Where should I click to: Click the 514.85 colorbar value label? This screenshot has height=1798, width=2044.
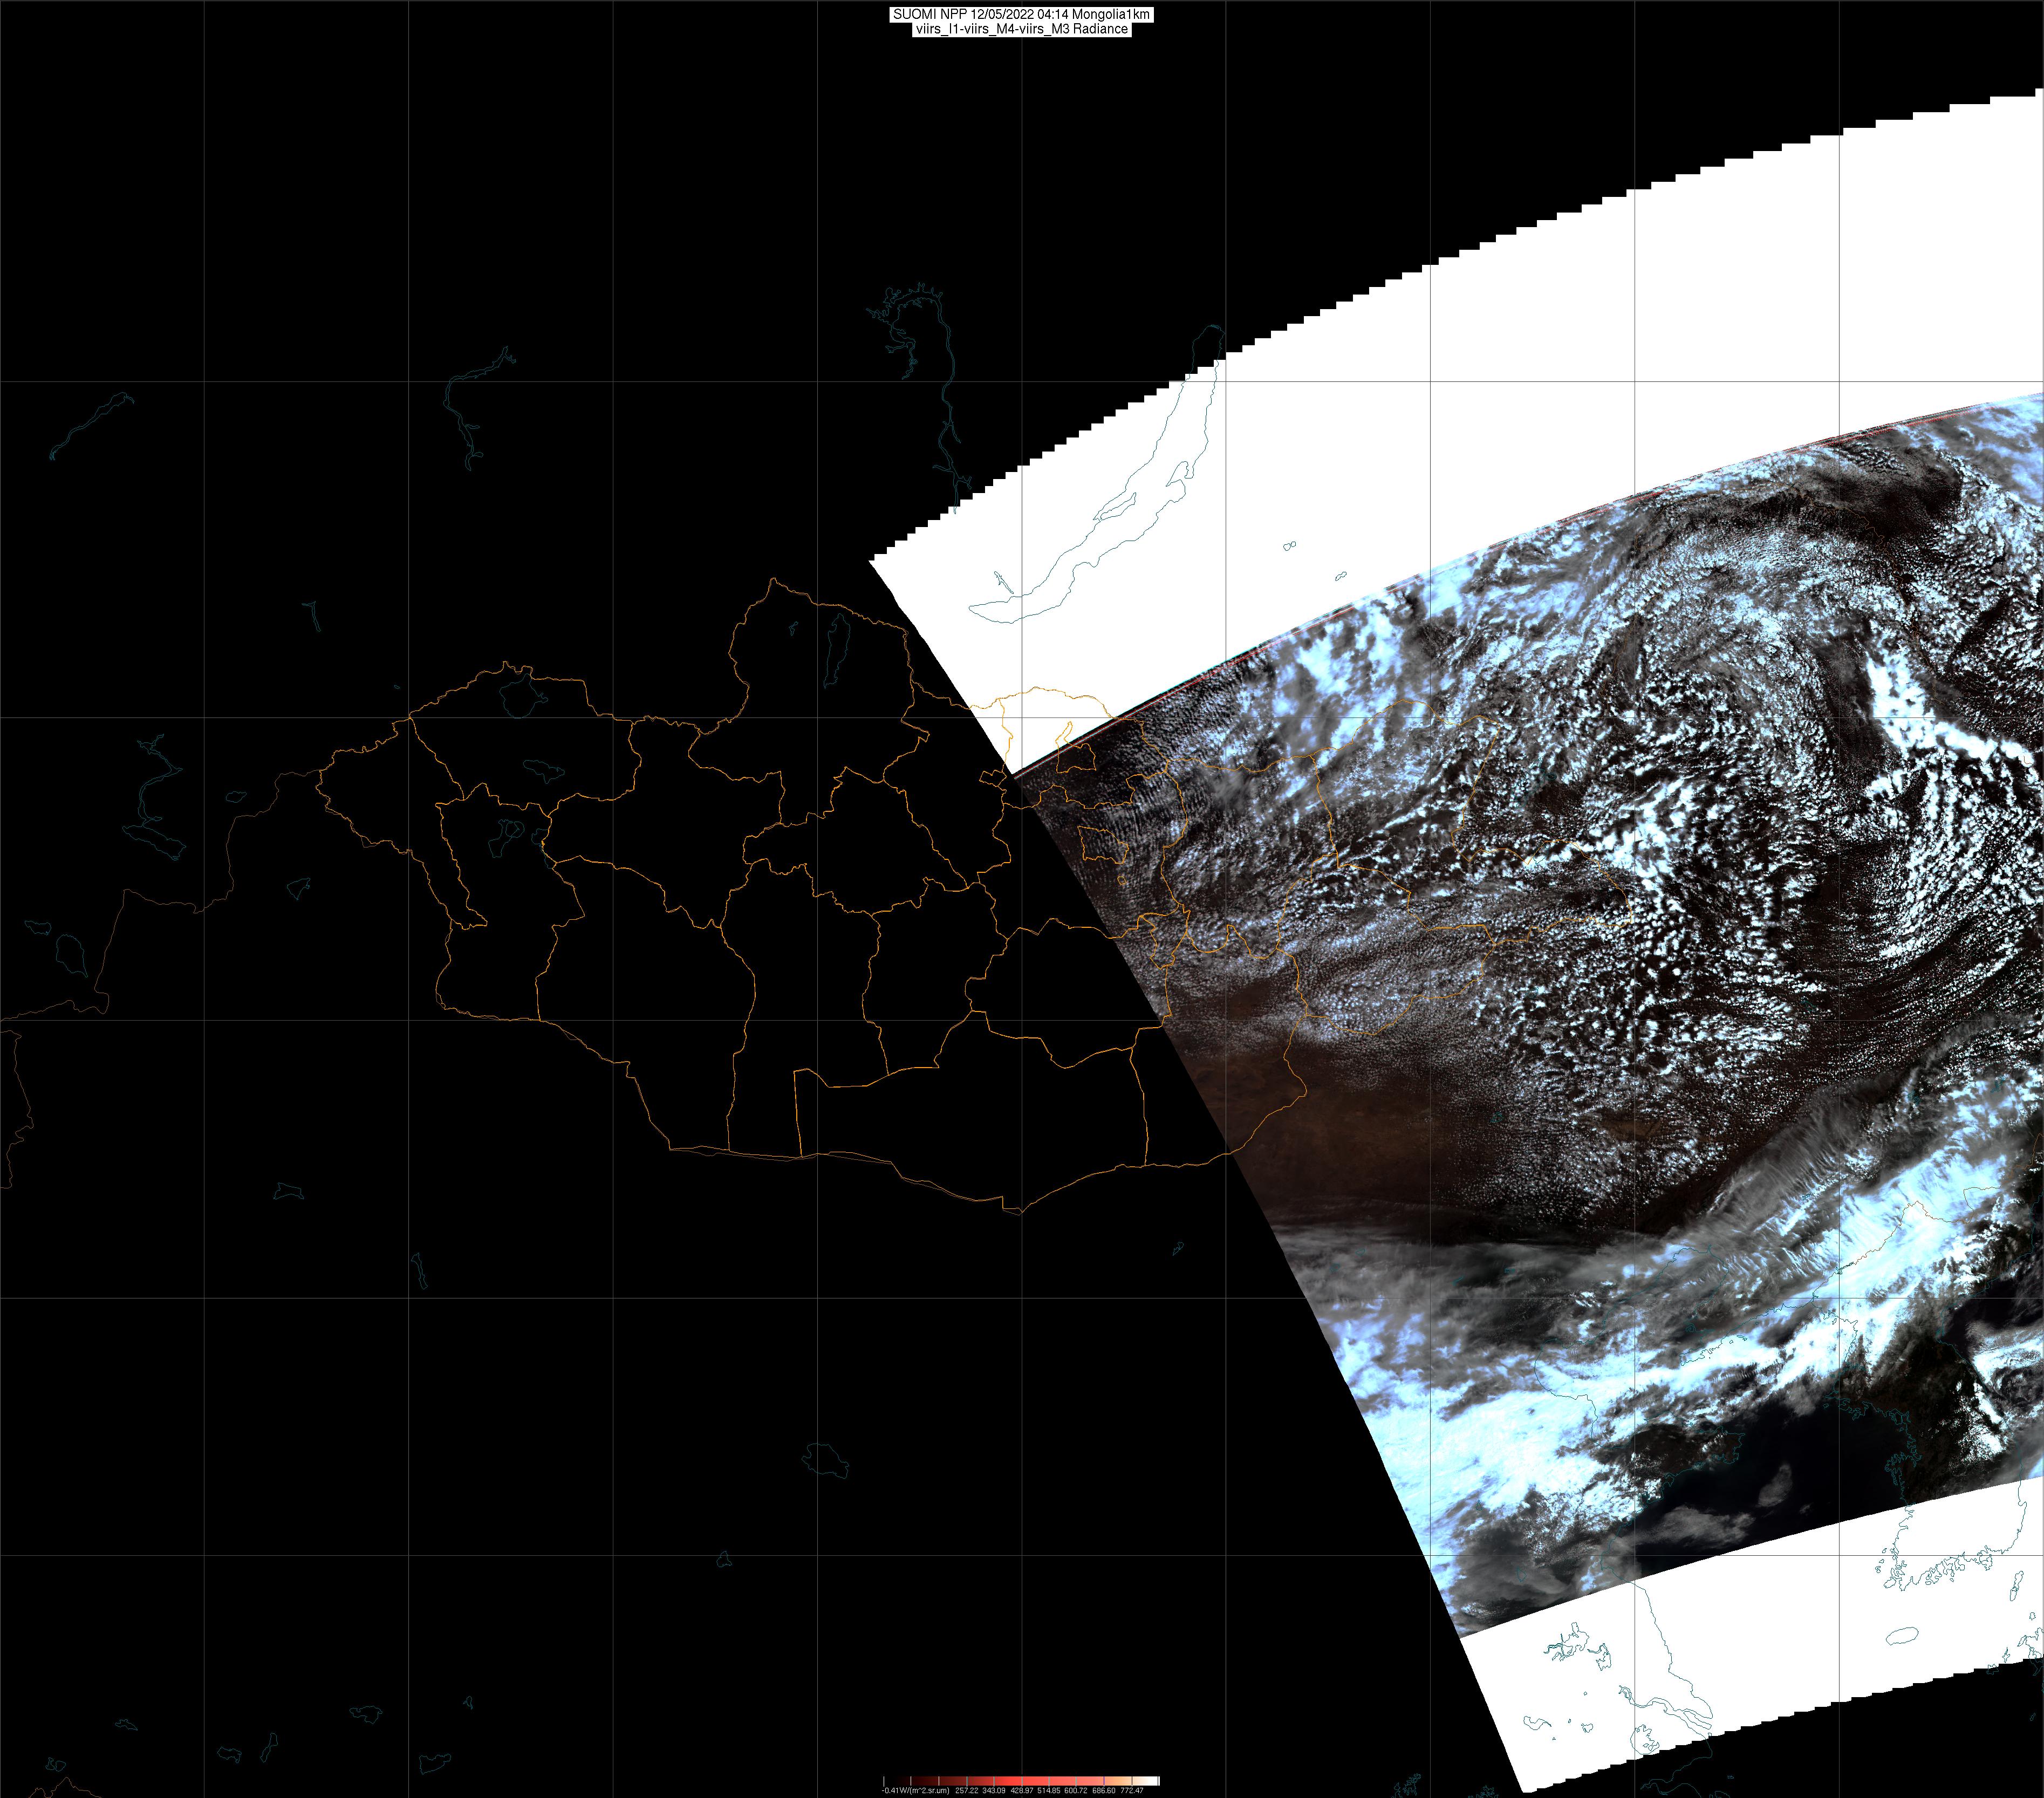pyautogui.click(x=1049, y=1791)
